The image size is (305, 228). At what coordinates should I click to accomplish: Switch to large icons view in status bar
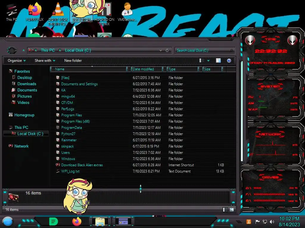pyautogui.click(x=232, y=210)
